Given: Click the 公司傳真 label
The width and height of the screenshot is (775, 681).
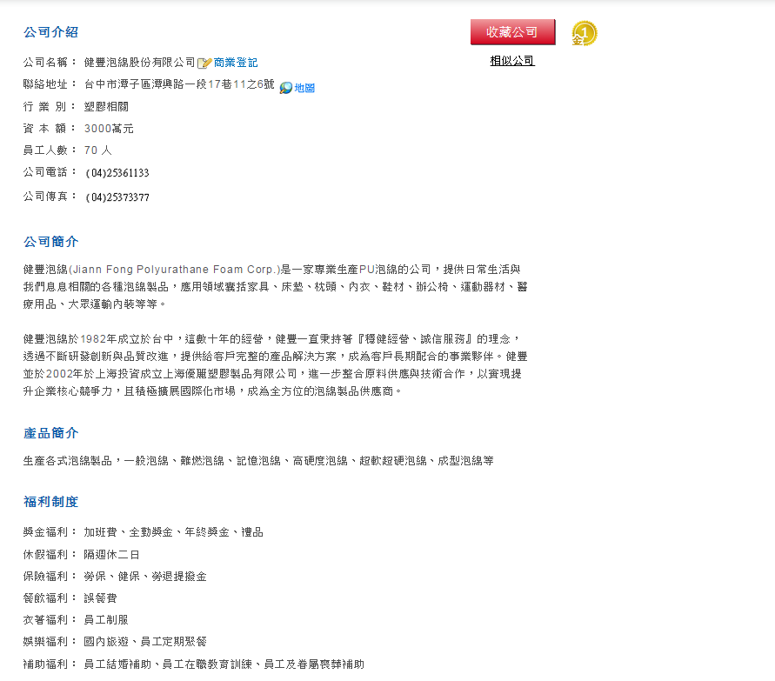Looking at the screenshot, I should [x=50, y=197].
